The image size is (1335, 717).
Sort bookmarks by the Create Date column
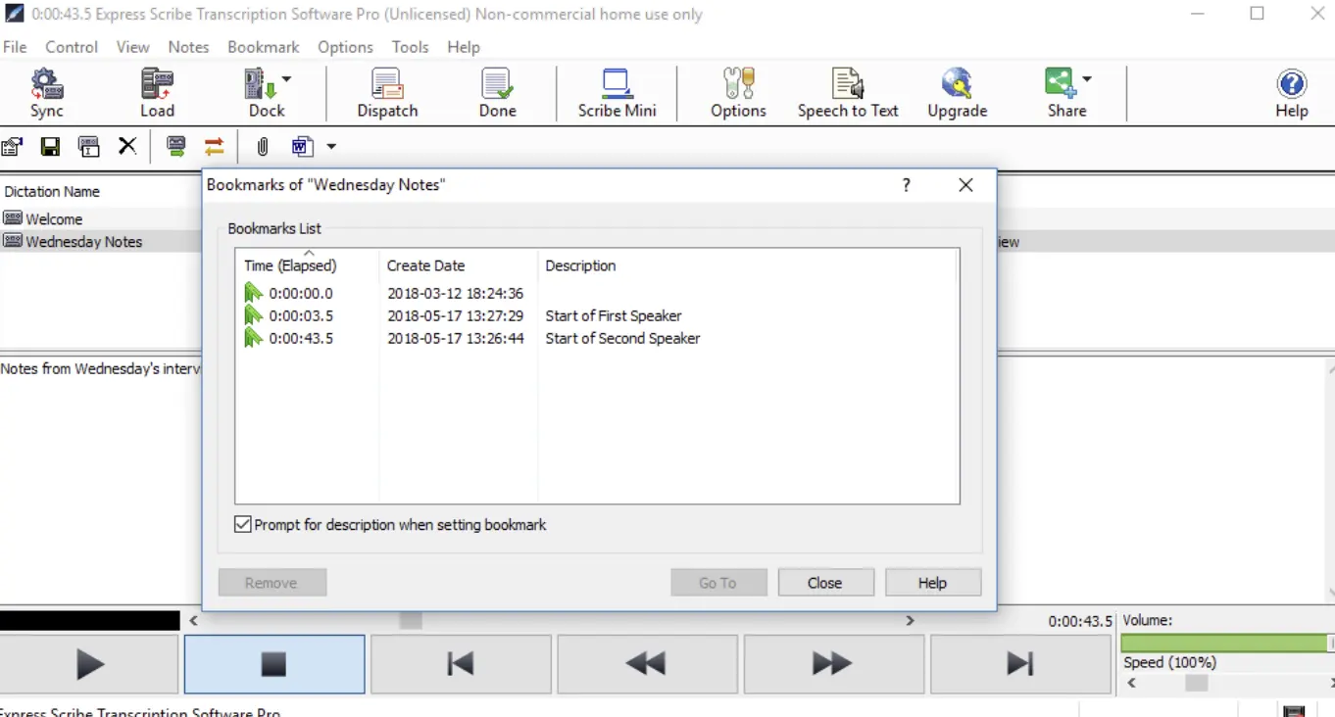point(458,264)
